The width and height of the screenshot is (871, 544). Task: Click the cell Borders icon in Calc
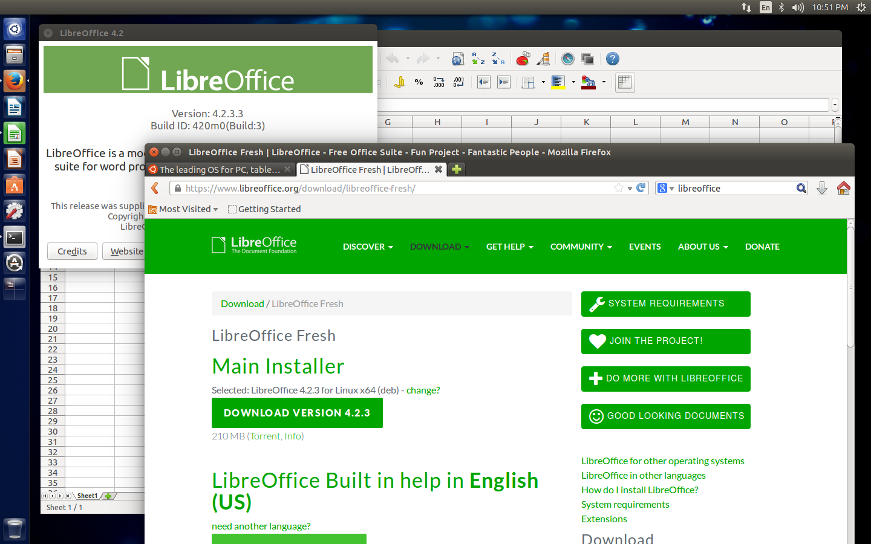tap(528, 82)
